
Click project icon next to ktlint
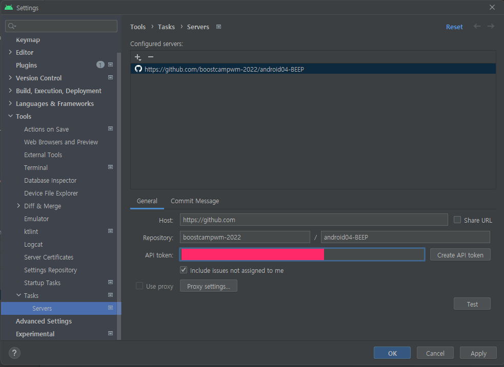111,231
